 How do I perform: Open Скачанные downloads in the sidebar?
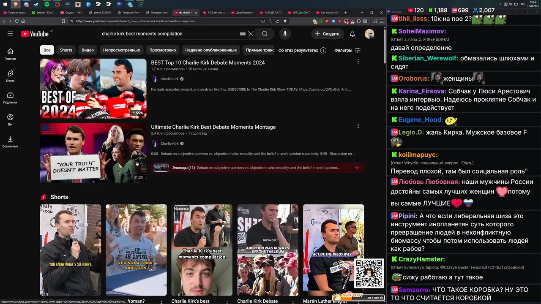[x=10, y=142]
